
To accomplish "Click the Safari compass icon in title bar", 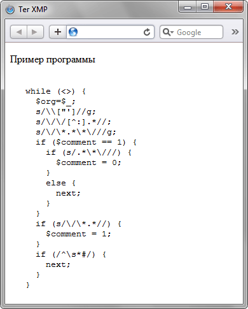I will pyautogui.click(x=10, y=10).
